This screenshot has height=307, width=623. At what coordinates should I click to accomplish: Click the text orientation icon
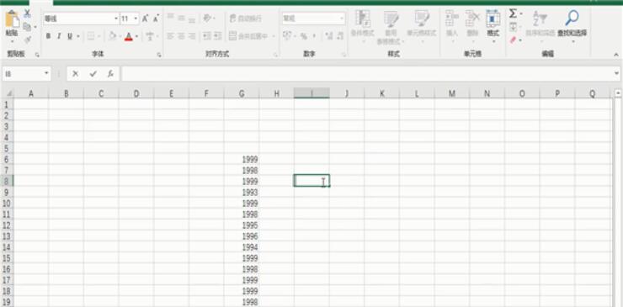(207, 19)
